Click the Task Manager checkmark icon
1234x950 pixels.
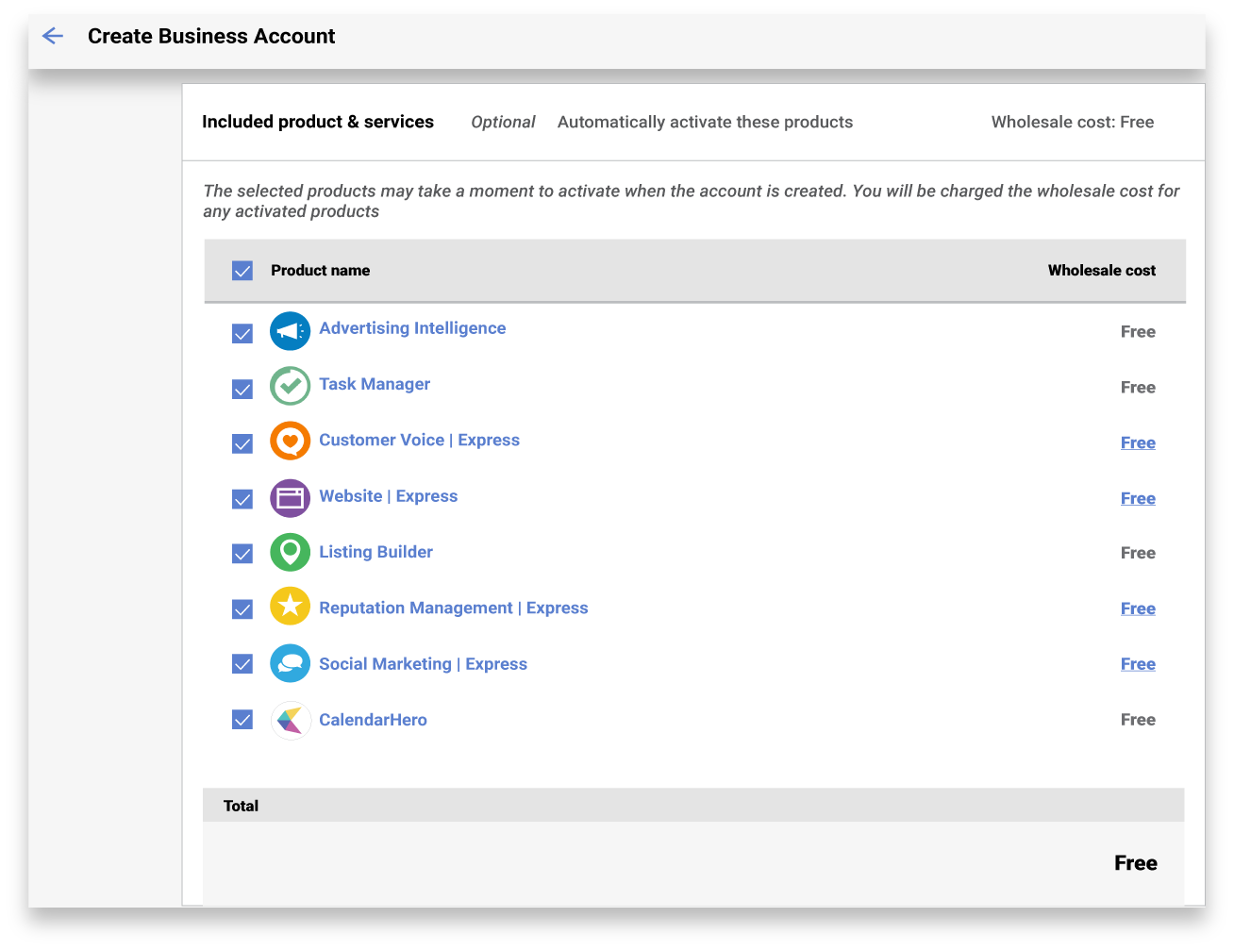point(290,386)
